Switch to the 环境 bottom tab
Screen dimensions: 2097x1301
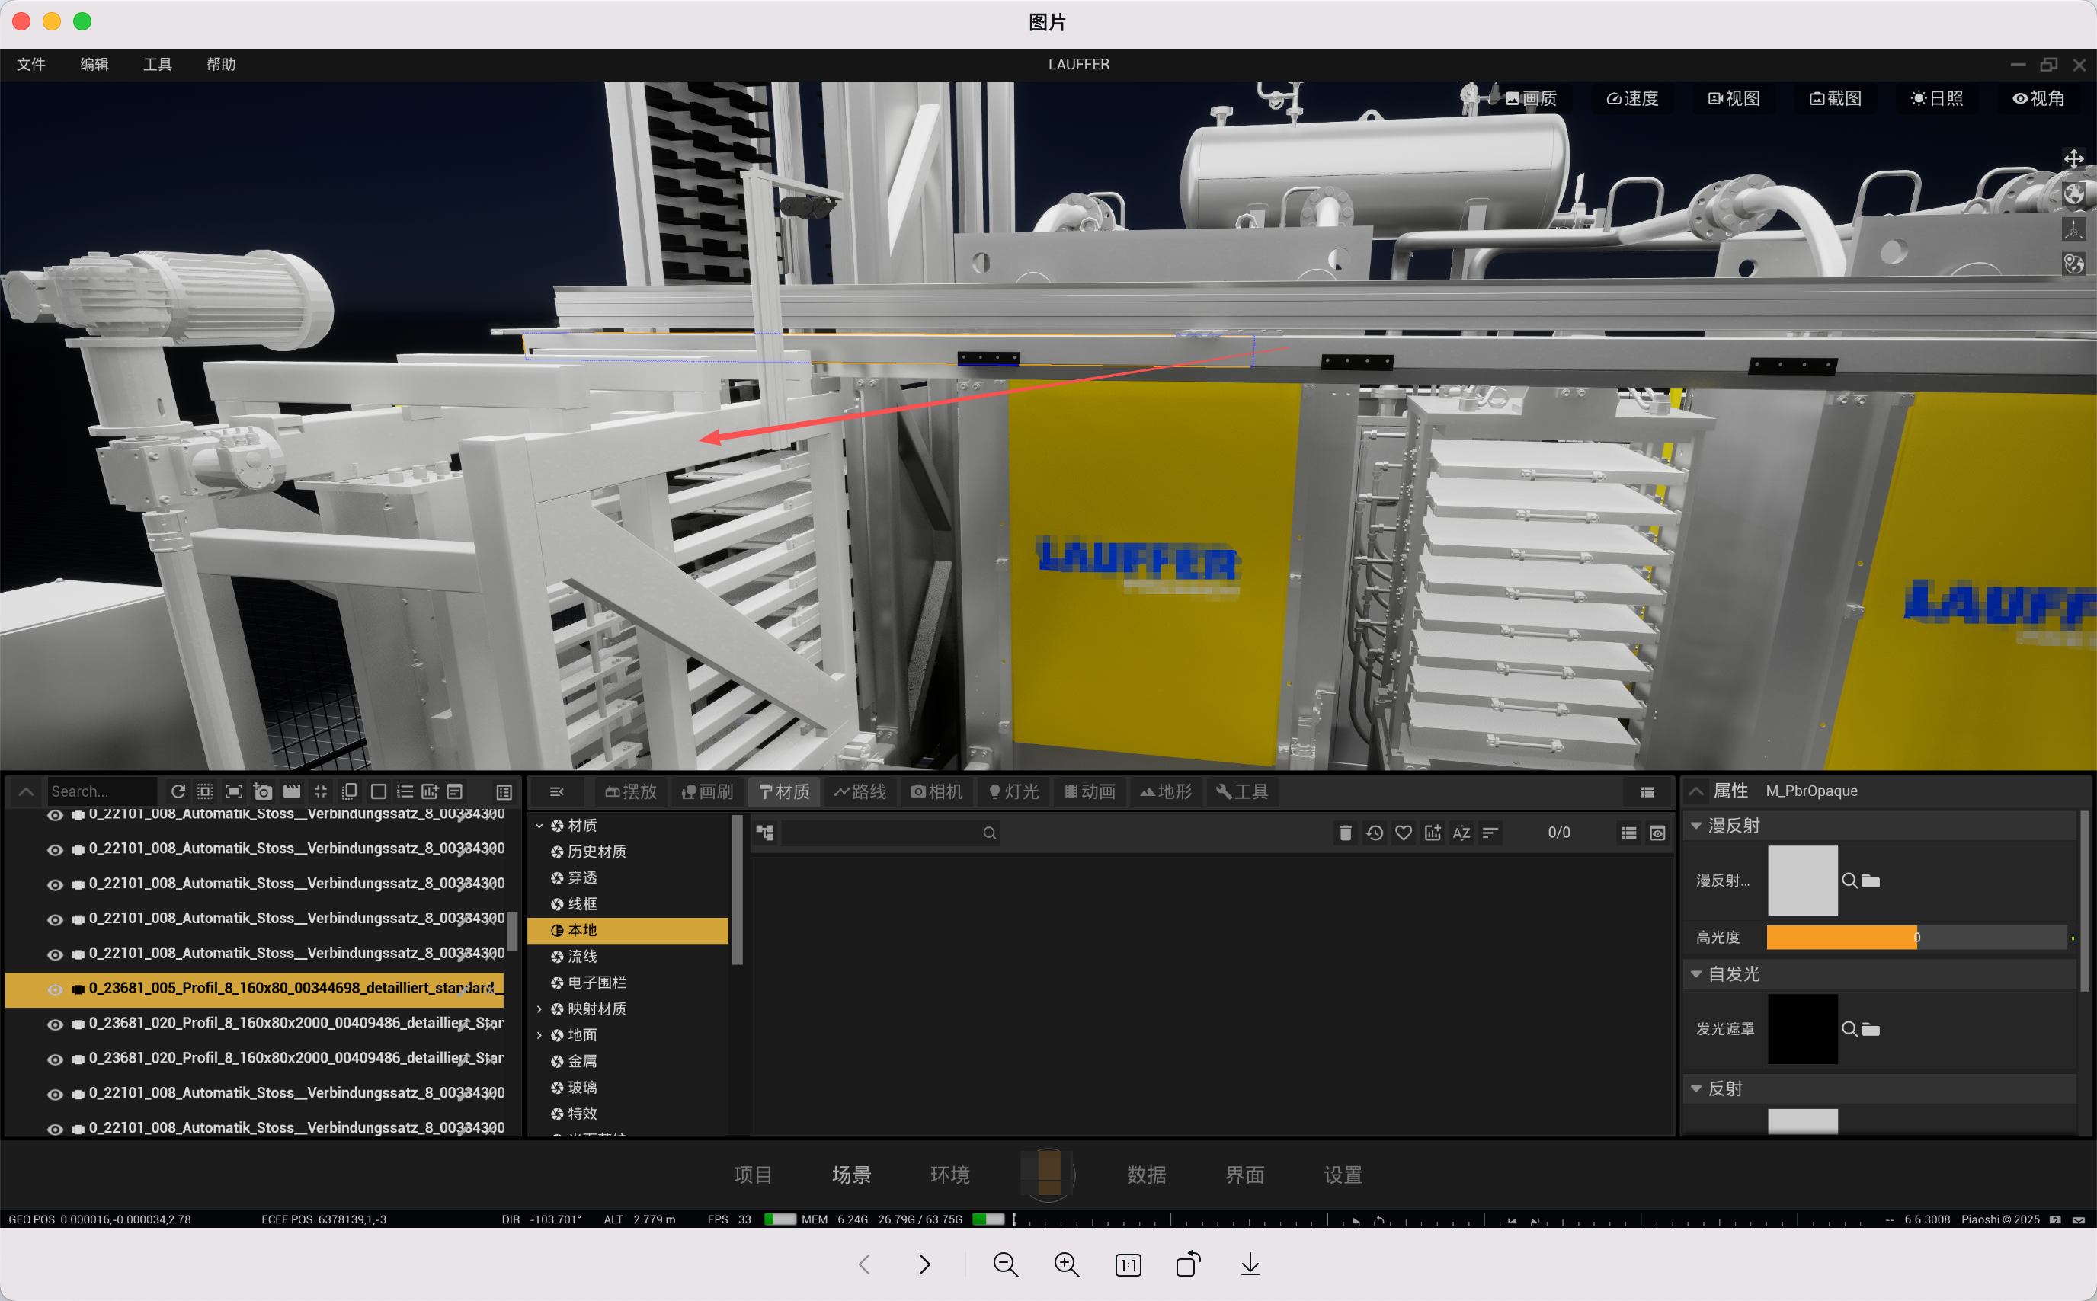click(x=950, y=1175)
